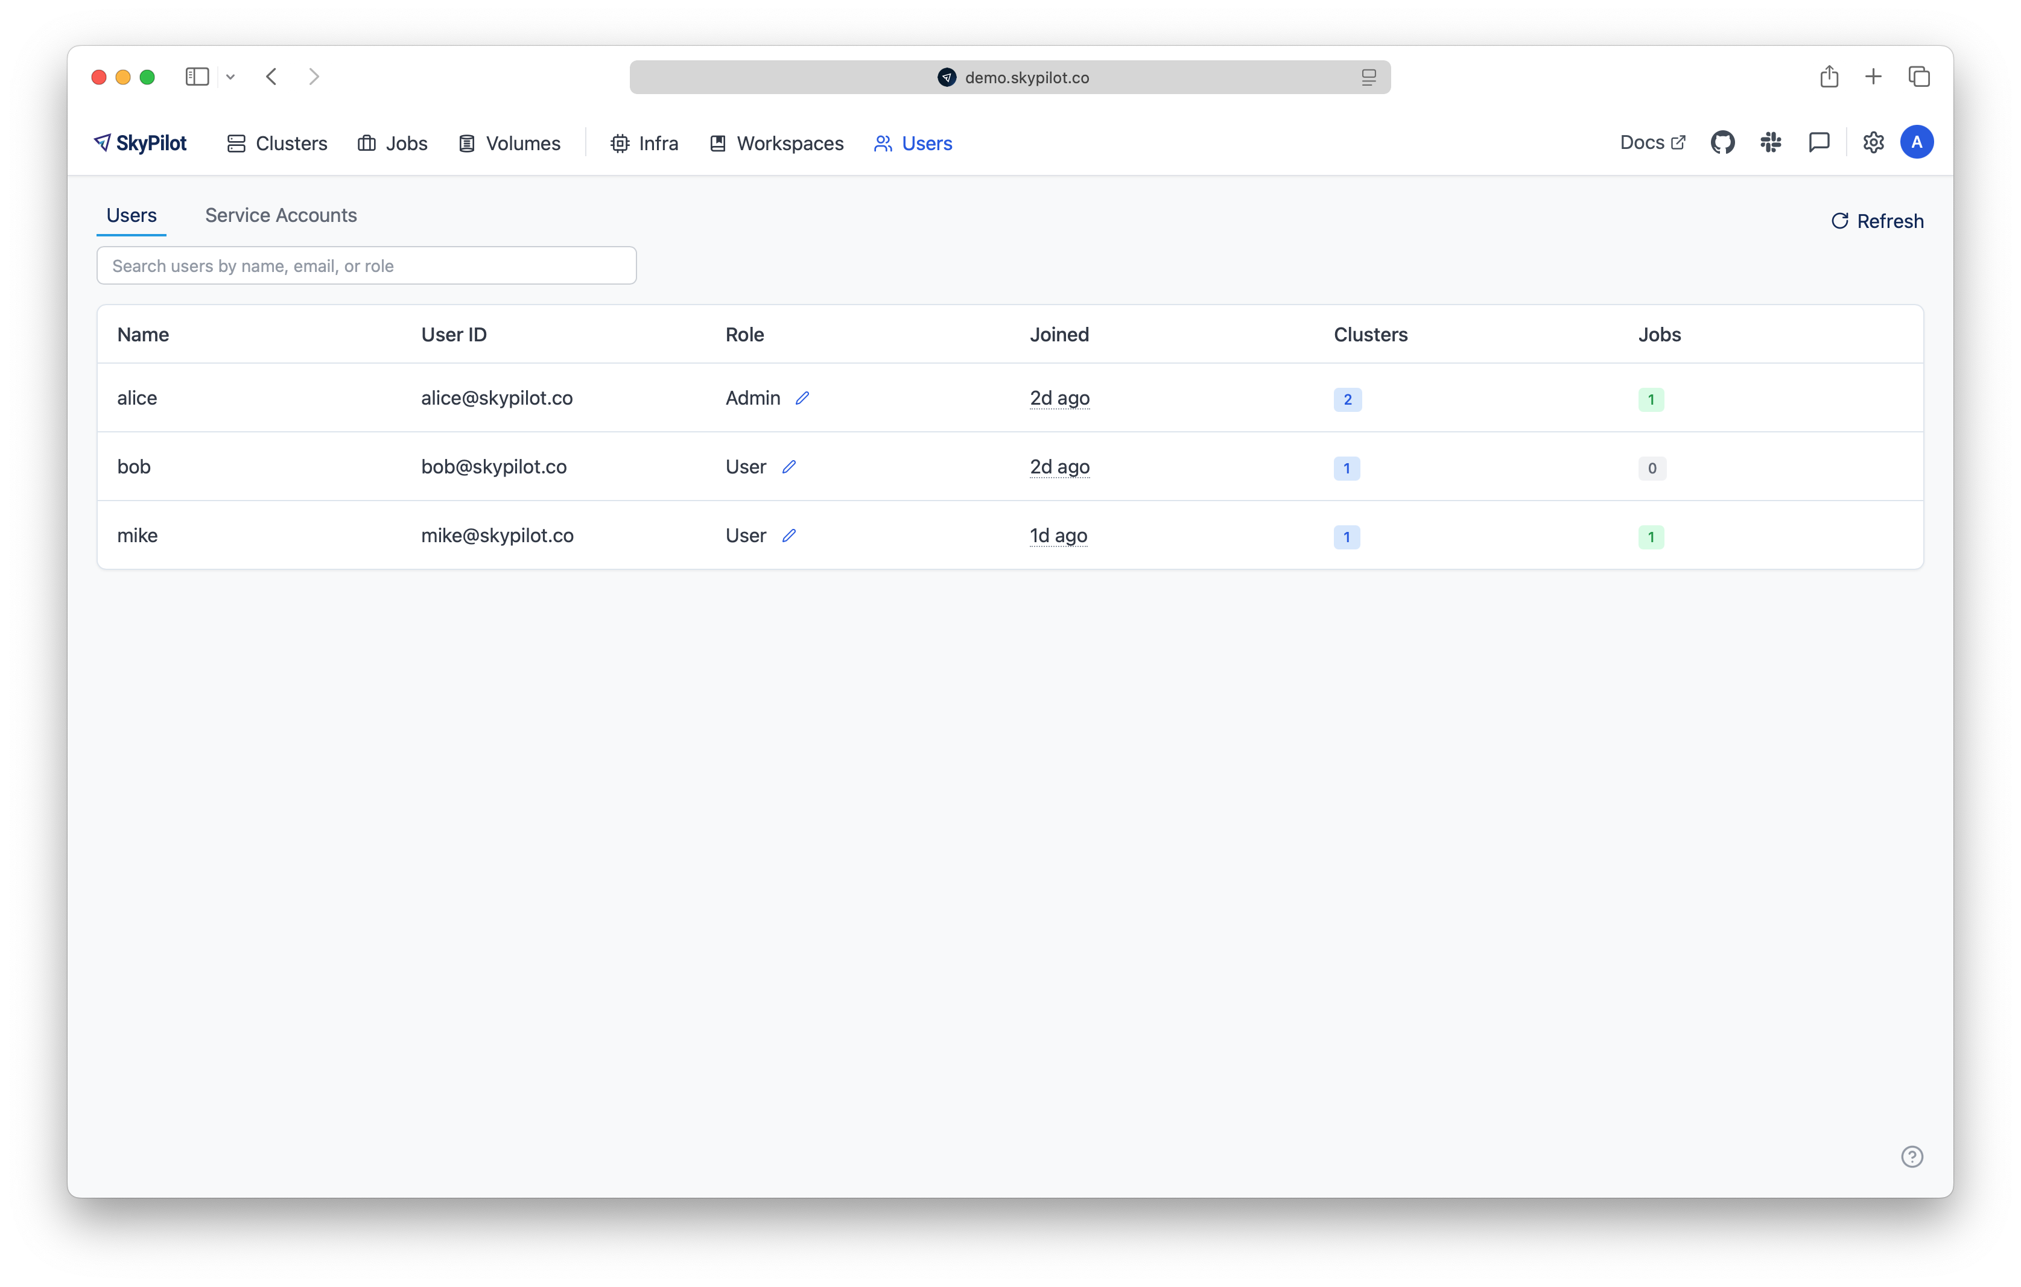Viewport: 2021px width, 1287px height.
Task: Click the 'mike@skypilot.co' user ID
Action: (x=498, y=536)
